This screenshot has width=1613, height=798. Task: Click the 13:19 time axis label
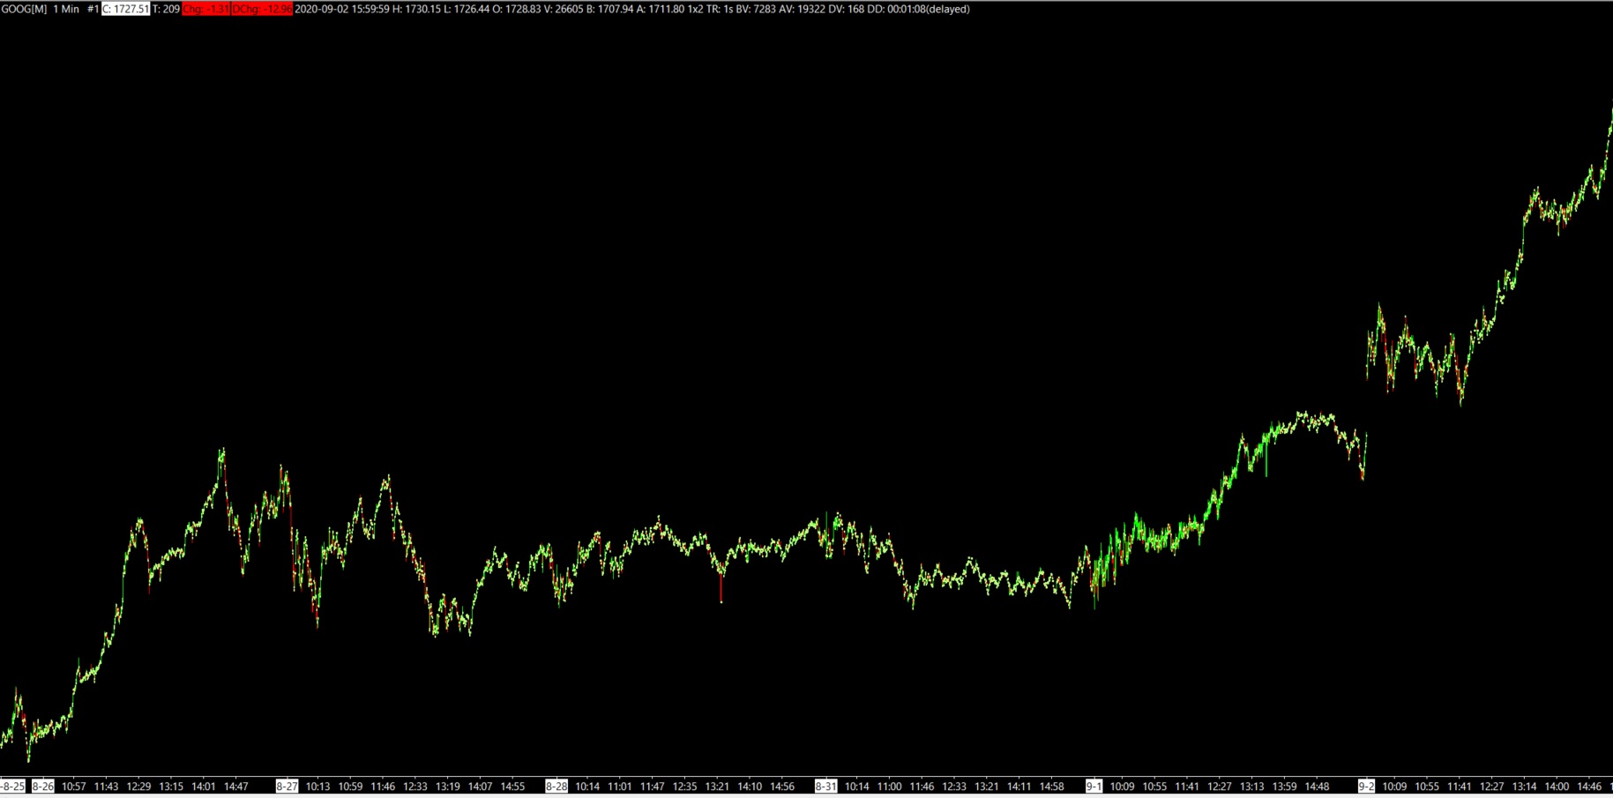click(x=448, y=787)
